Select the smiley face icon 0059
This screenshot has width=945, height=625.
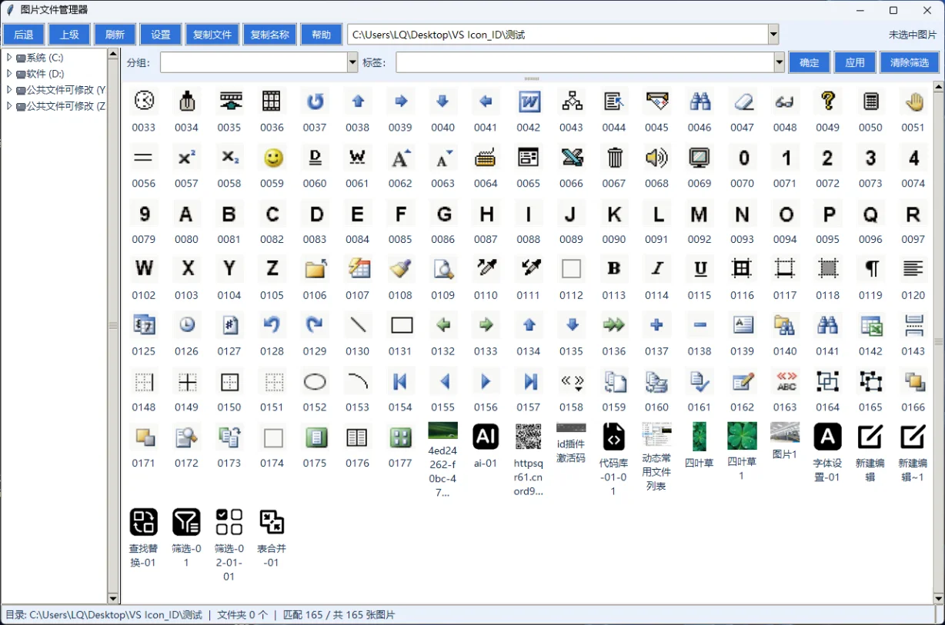pos(272,158)
